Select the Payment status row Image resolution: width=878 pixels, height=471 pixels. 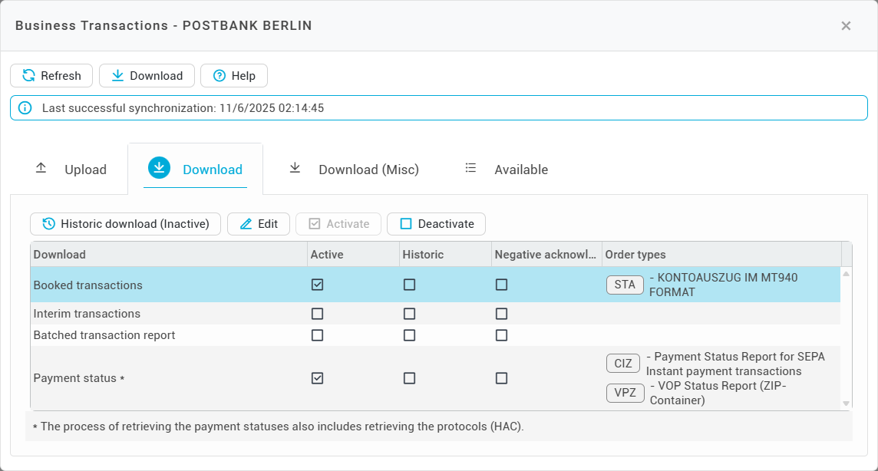tap(75, 378)
